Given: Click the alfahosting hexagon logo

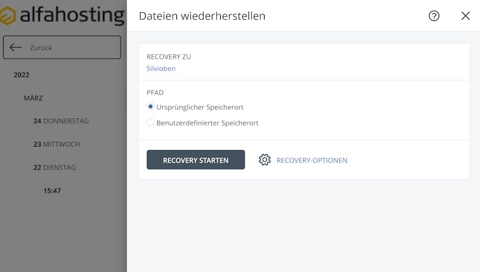Looking at the screenshot, I should click(x=8, y=16).
